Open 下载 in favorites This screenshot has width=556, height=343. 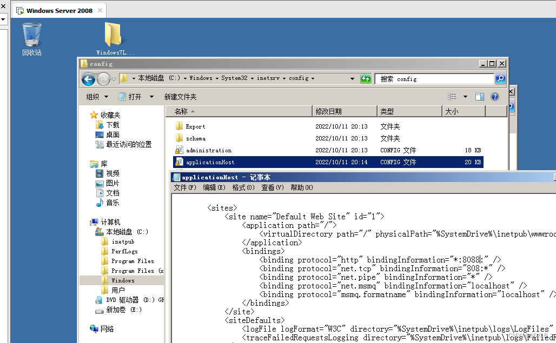coord(112,125)
